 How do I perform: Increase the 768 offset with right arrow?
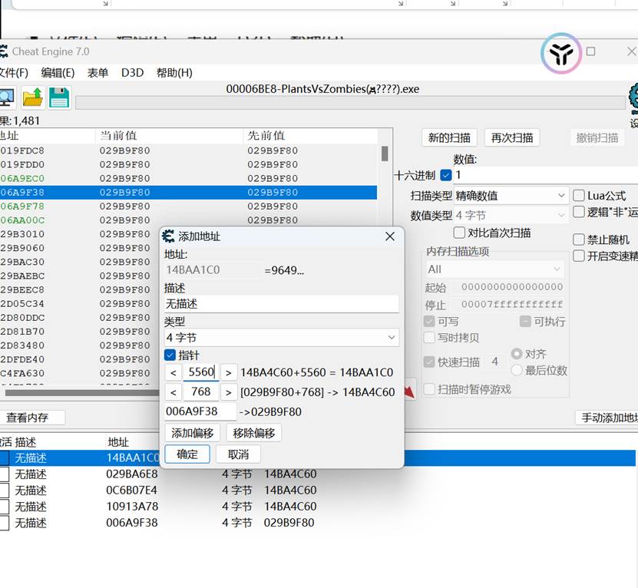(229, 392)
